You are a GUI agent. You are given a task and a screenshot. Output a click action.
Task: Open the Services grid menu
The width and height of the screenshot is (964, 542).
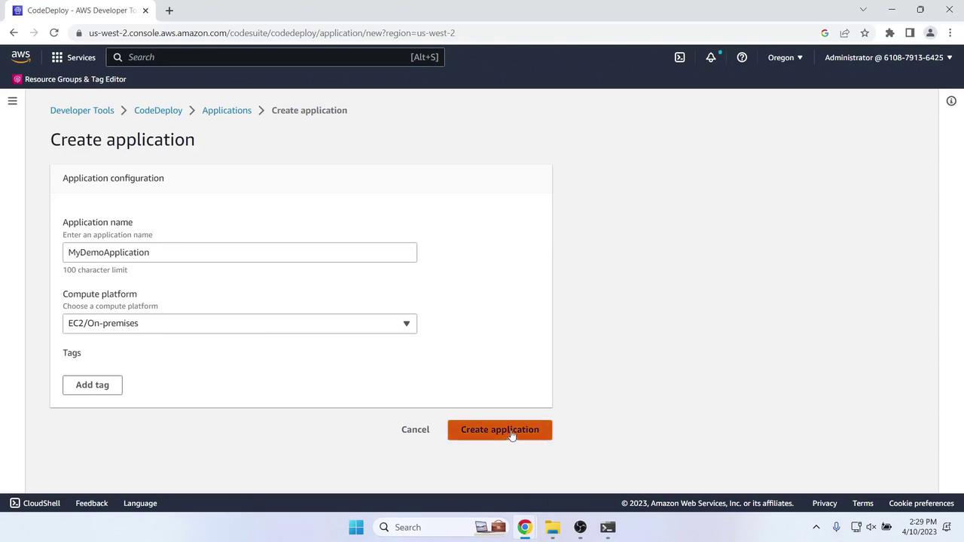[x=57, y=57]
